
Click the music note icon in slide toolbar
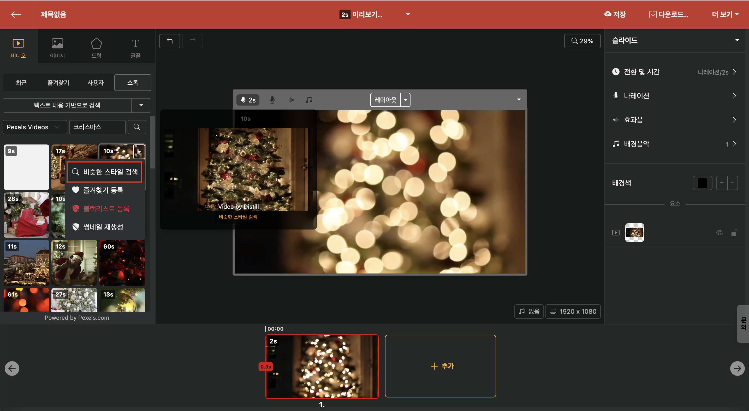(309, 100)
